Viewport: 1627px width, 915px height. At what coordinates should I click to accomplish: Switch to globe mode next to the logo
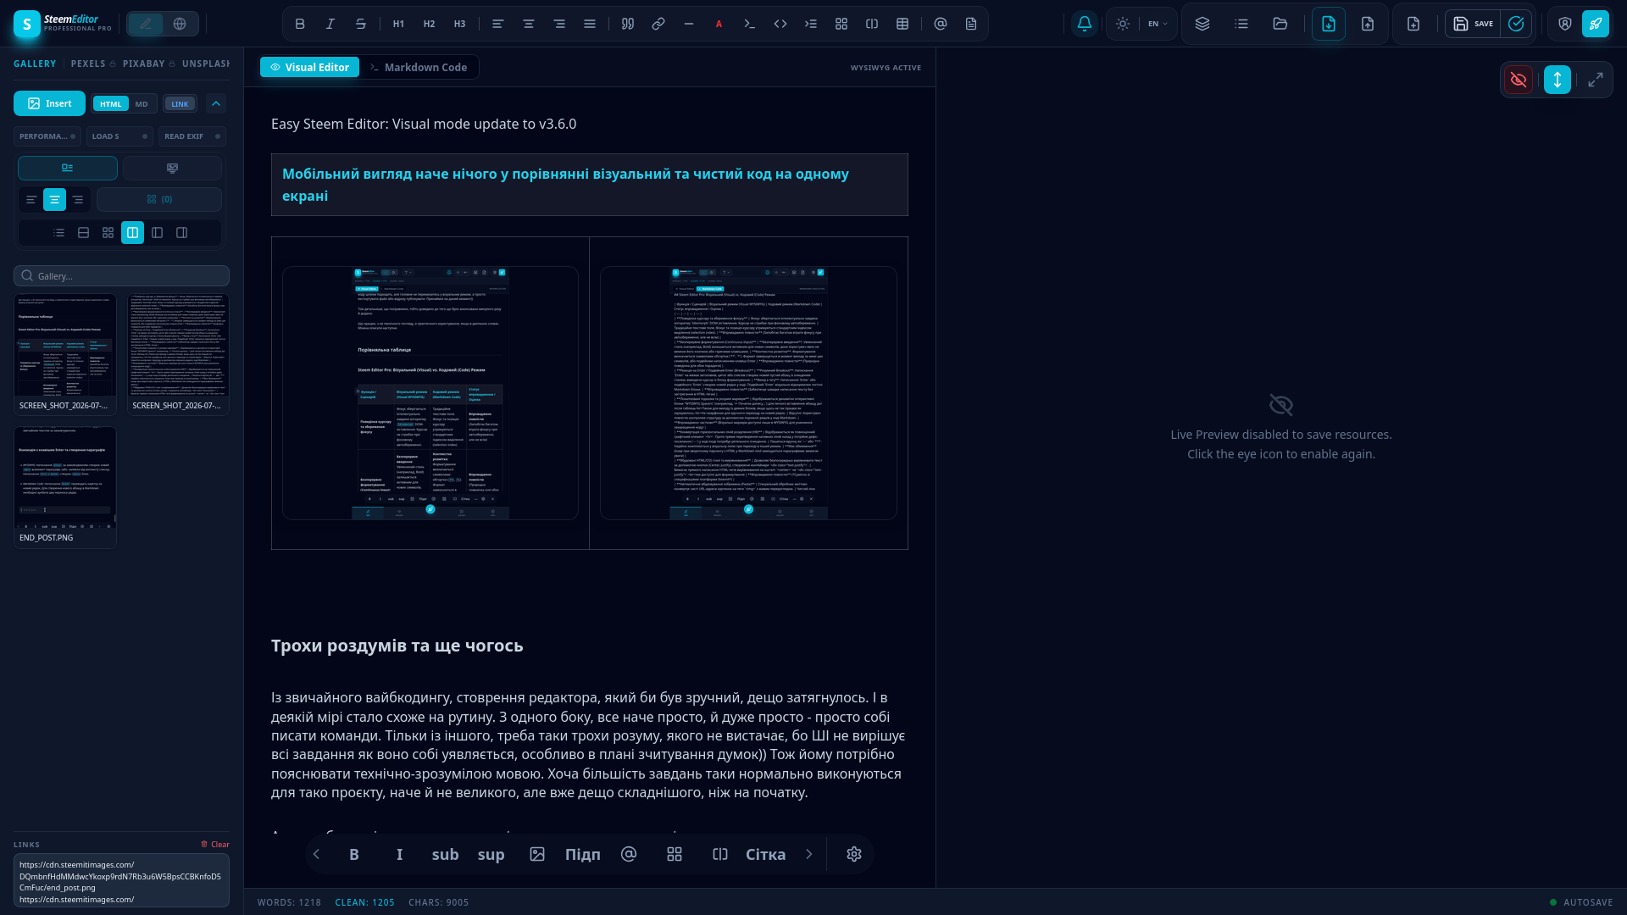click(x=180, y=24)
